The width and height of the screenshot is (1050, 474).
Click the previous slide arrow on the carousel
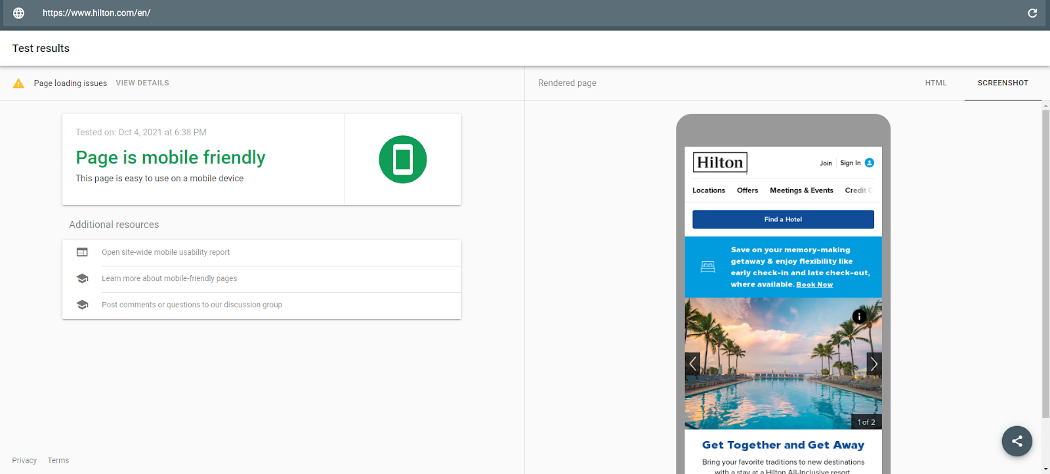[x=692, y=364]
